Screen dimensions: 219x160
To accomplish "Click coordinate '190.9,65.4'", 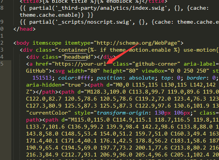I will (42, 148).
